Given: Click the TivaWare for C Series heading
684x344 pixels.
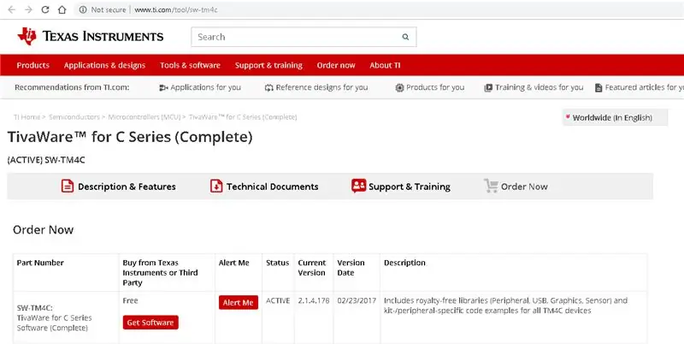Looking at the screenshot, I should pos(130,138).
